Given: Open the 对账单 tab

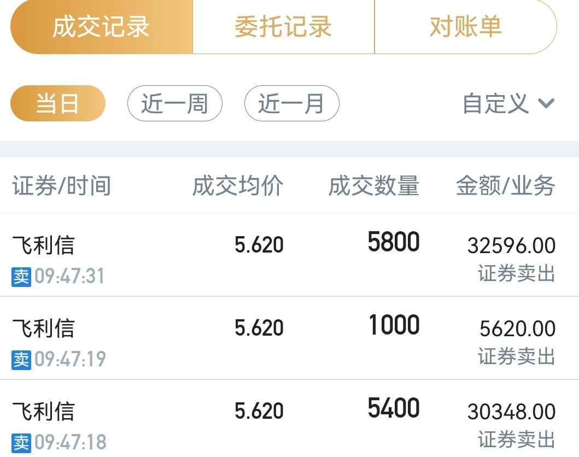Looking at the screenshot, I should (x=466, y=27).
